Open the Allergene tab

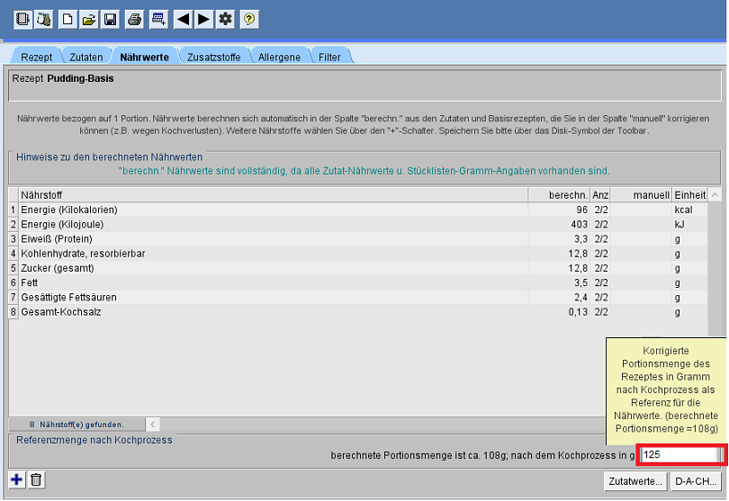[279, 58]
